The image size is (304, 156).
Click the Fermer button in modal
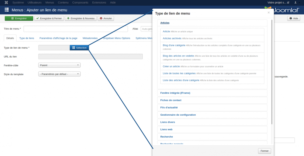click(264, 151)
